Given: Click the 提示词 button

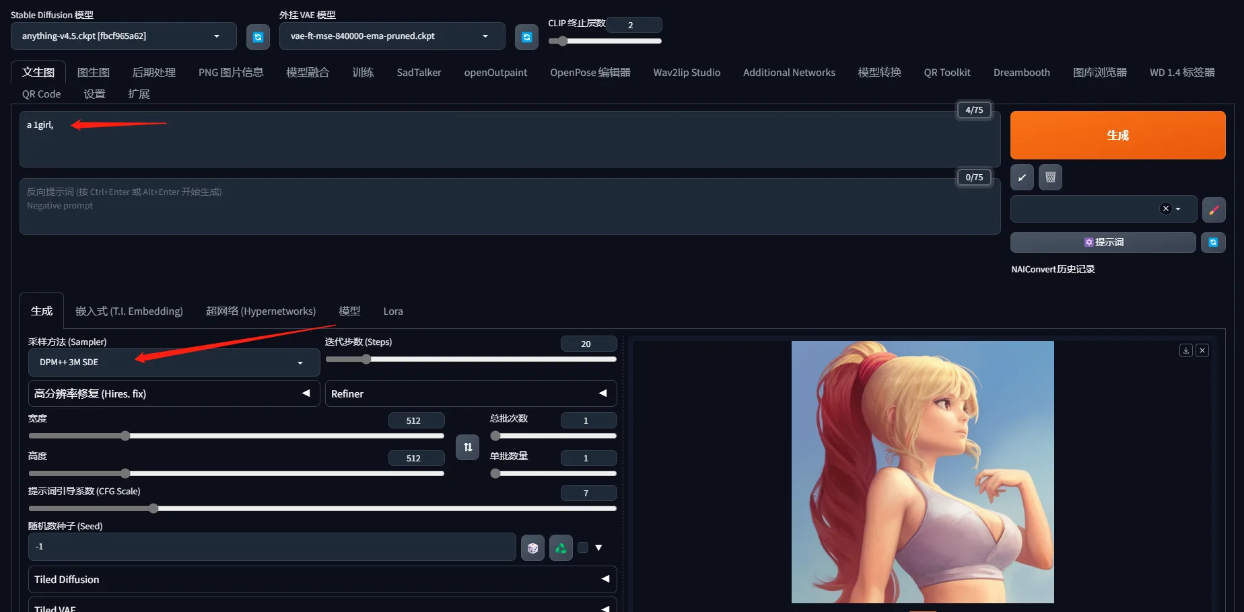Looking at the screenshot, I should 1103,242.
